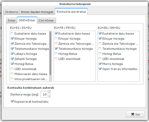Click the Euskalbarren hobespenak title bar
This screenshot has width=149, height=122.
75,4
